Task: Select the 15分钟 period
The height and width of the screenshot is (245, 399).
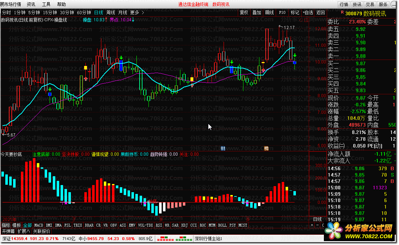Action: (50, 12)
